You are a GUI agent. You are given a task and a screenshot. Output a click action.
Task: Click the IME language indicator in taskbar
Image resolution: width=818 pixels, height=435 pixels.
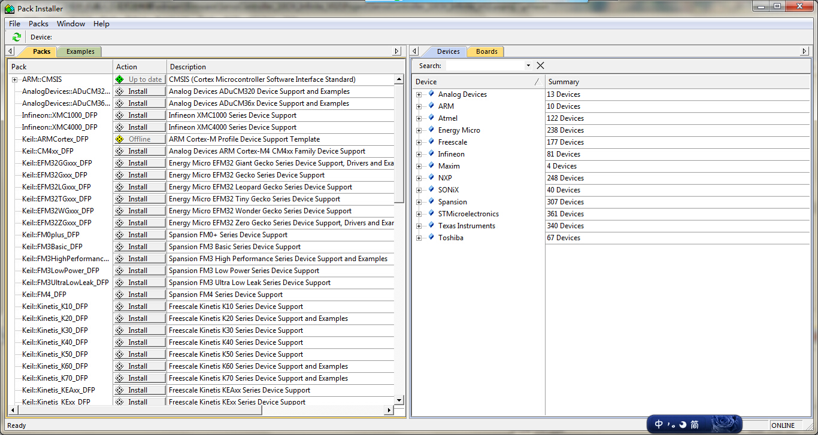click(x=659, y=424)
